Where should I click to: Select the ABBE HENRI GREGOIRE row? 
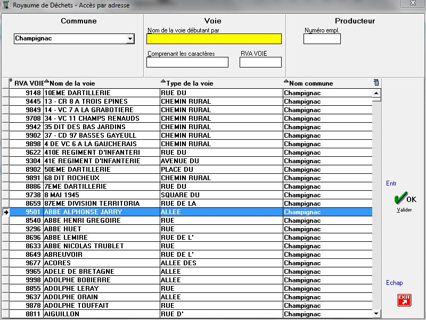[x=101, y=221]
